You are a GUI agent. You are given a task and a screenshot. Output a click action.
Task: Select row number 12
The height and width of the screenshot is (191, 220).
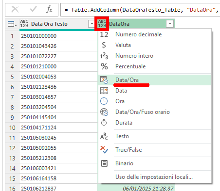tap(12, 148)
